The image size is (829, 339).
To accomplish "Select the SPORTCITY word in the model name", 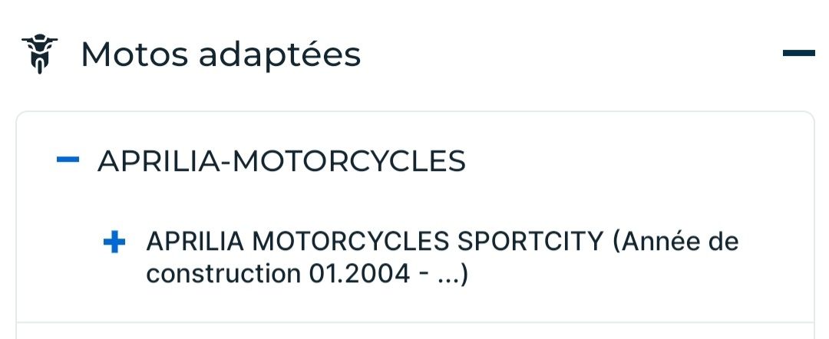I will pos(530,242).
